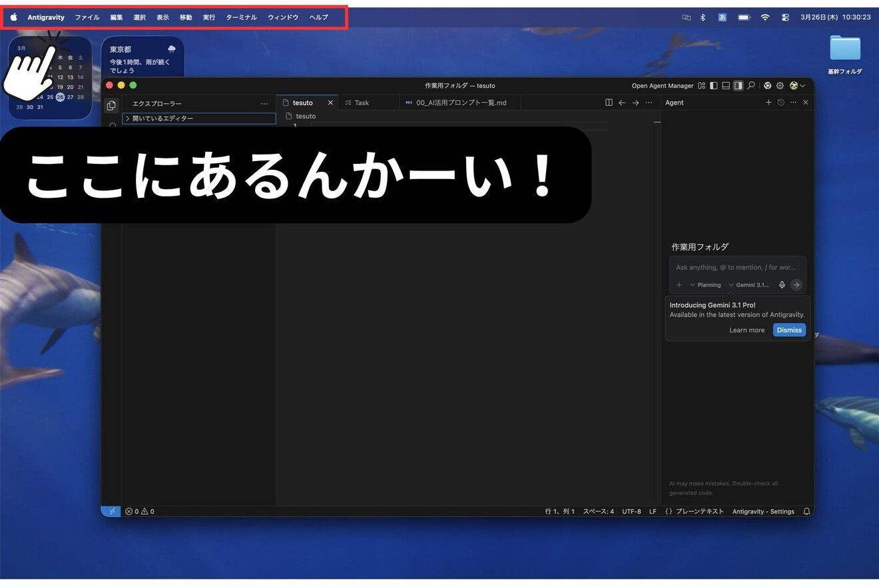Switch Japanese input source あ icon
The height and width of the screenshot is (586, 879).
tap(723, 17)
